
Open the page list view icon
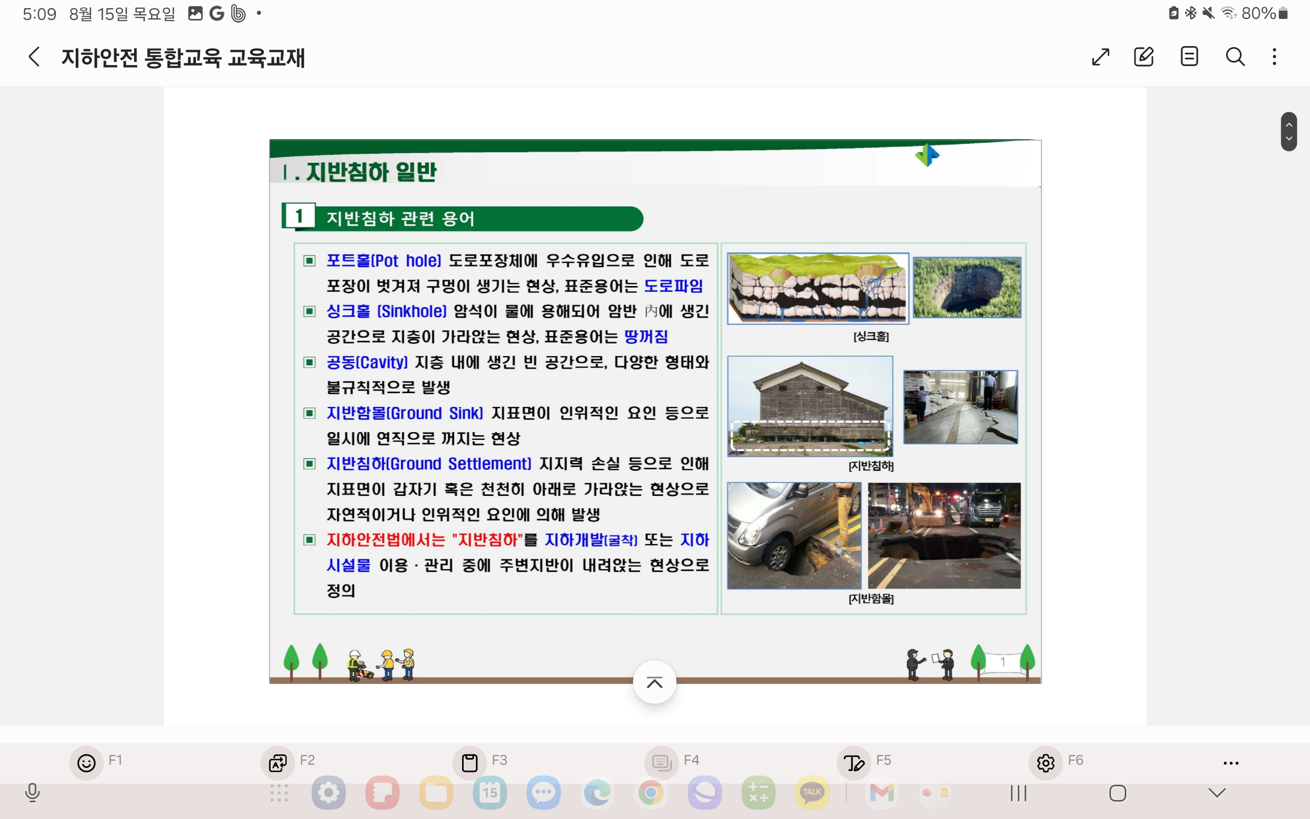[x=1189, y=57]
